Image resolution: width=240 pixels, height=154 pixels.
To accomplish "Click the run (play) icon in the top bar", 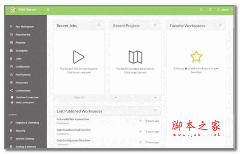I will (x=201, y=9).
